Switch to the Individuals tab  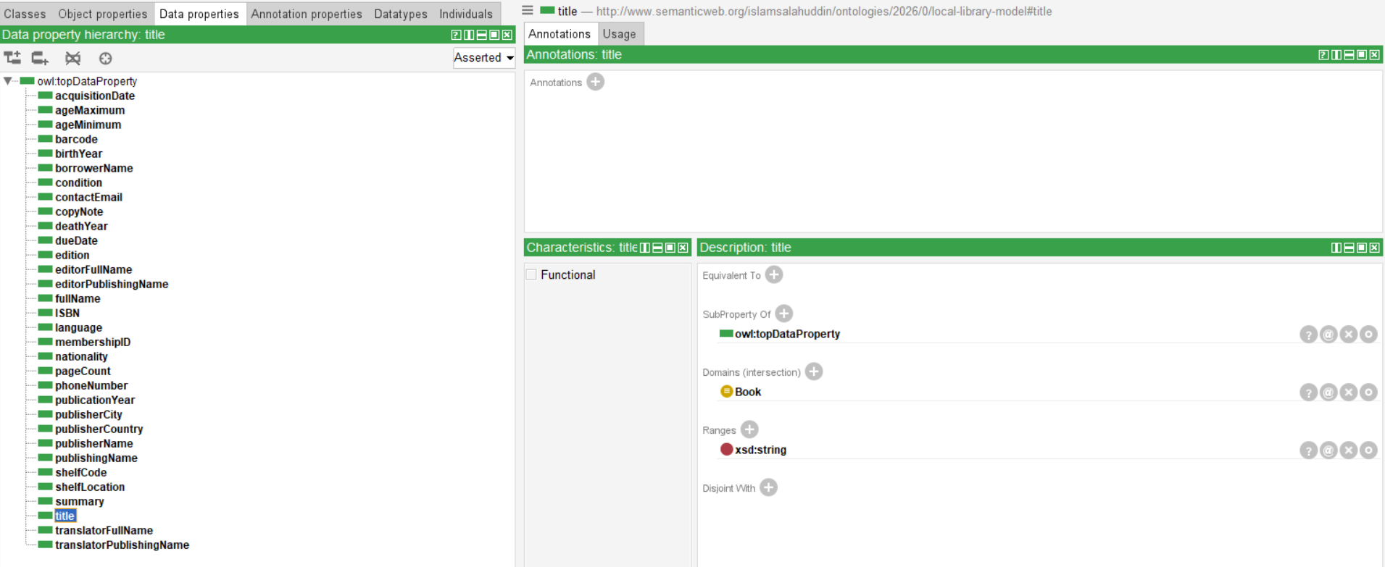465,14
